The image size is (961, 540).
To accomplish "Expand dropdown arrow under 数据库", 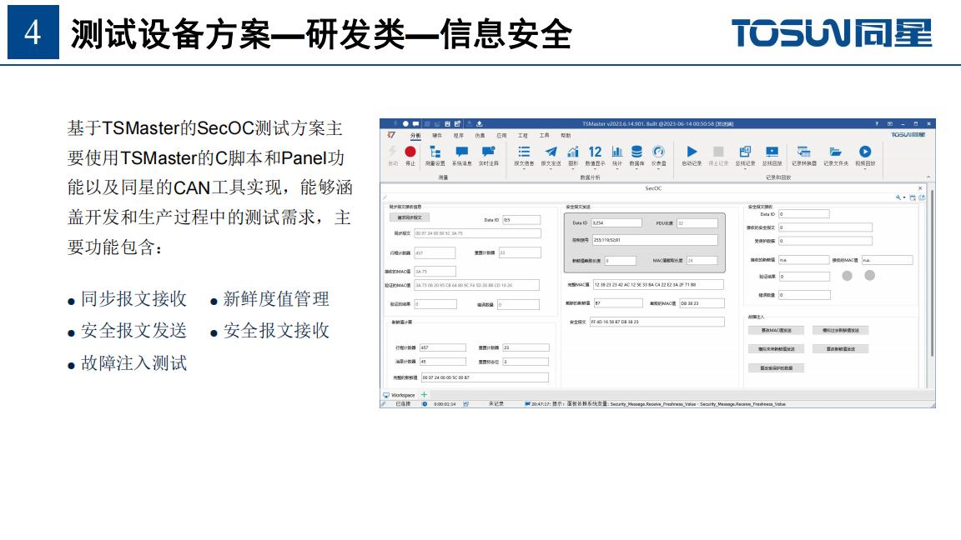I will [x=636, y=169].
